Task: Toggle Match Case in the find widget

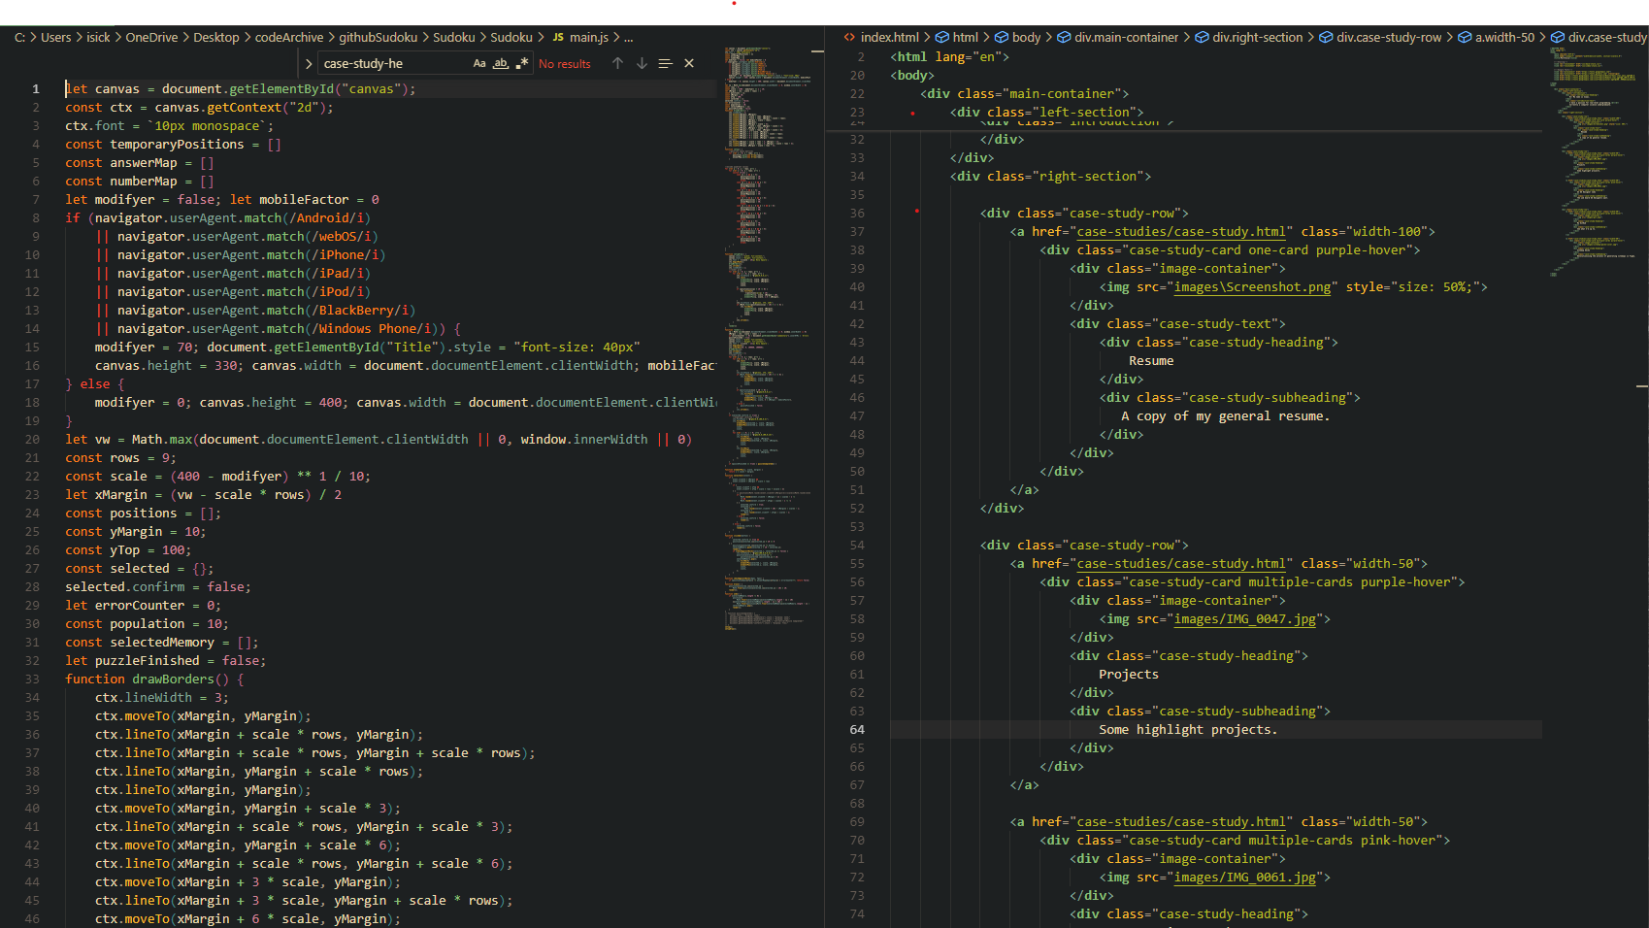Action: click(x=479, y=63)
